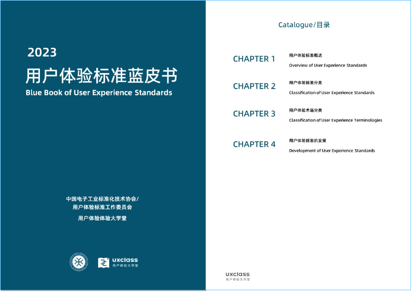
Task: Select the 2023 year text
Action: point(42,53)
